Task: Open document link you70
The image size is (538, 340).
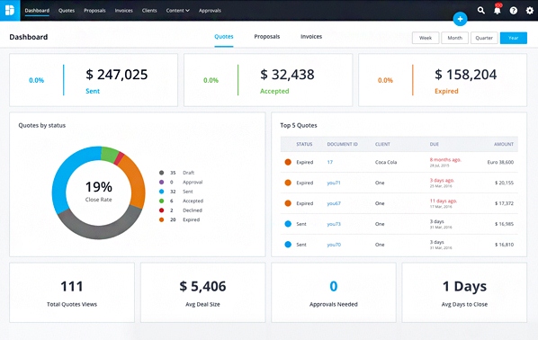Action: [x=334, y=245]
